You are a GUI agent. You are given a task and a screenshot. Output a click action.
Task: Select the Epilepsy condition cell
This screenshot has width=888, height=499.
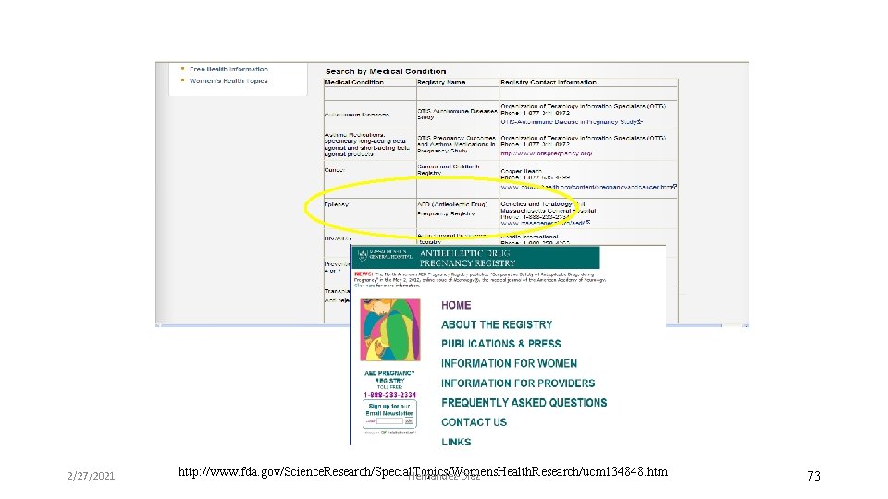click(x=337, y=204)
